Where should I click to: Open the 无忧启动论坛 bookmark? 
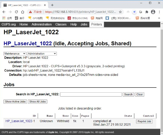[55, 18]
